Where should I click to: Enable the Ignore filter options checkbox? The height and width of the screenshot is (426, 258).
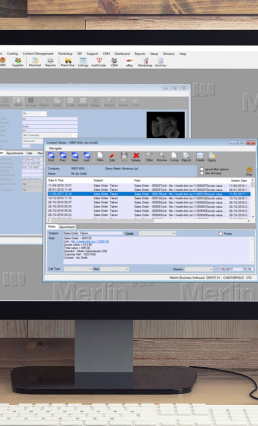(202, 169)
